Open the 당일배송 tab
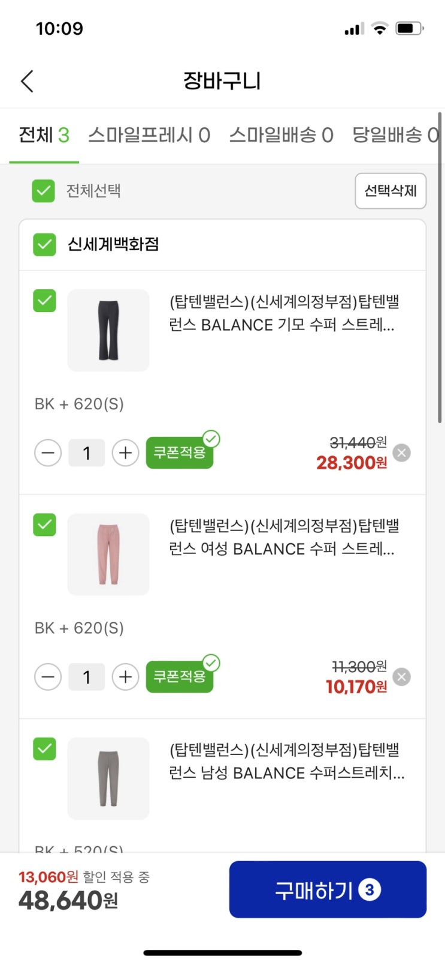Image resolution: width=445 pixels, height=965 pixels. tap(395, 135)
